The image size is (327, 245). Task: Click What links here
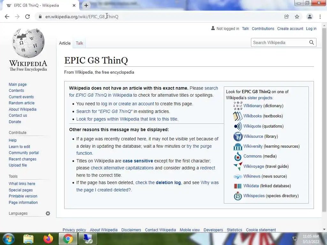tap(22, 184)
